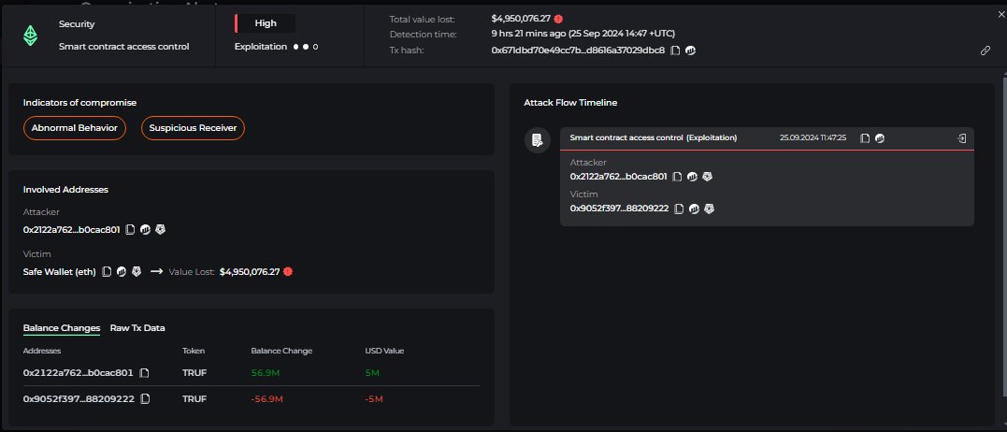Screen dimensions: 1007x432
Task: Open explorer icon for timeline Attacker address
Action: [x=692, y=177]
